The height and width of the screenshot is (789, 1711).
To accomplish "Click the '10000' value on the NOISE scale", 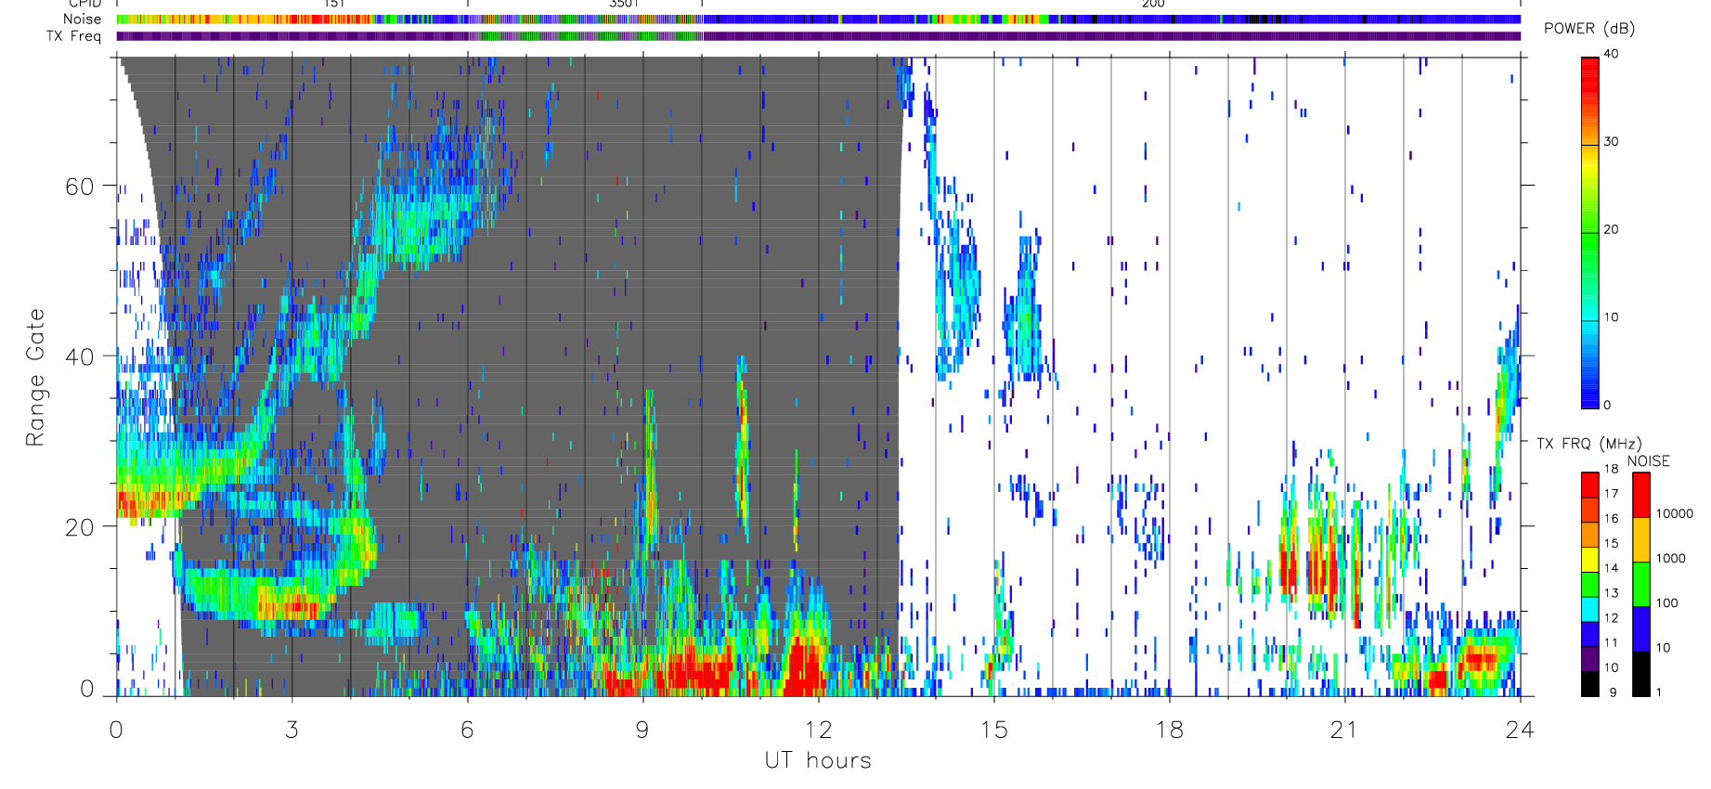I will click(x=1675, y=513).
